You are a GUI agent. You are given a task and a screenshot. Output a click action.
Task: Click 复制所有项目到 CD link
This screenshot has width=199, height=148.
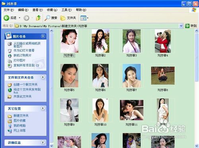pyautogui.click(x=26, y=65)
